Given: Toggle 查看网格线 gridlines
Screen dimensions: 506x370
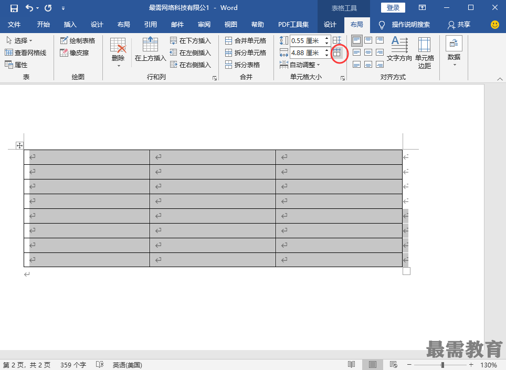Looking at the screenshot, I should [x=26, y=52].
